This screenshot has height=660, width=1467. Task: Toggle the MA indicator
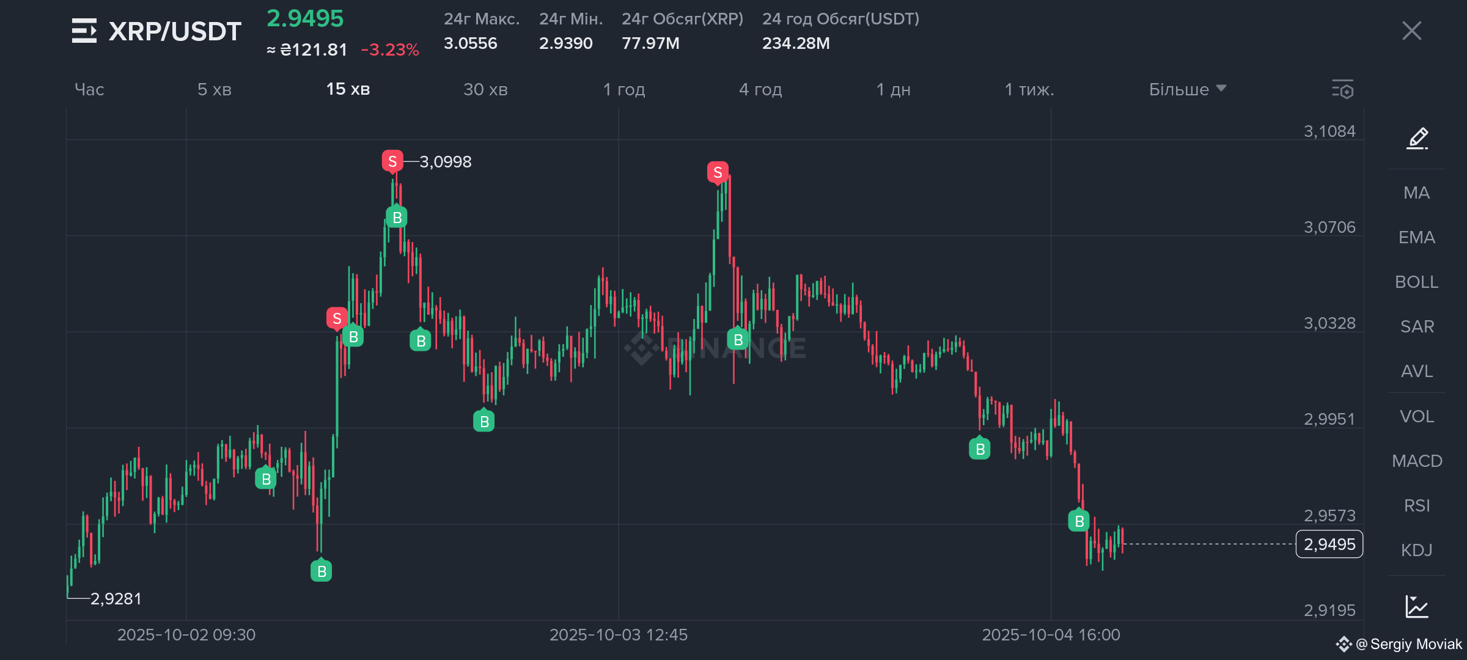click(1416, 193)
